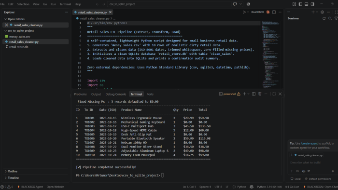This screenshot has width=338, height=190.
Task: Switch to the Problems tab
Action: (80, 94)
